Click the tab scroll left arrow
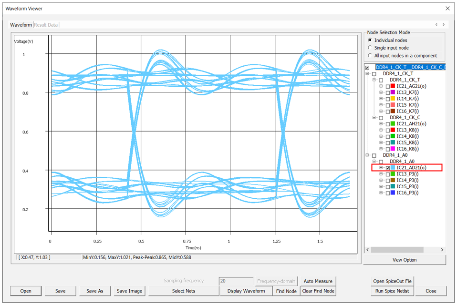 436,24
